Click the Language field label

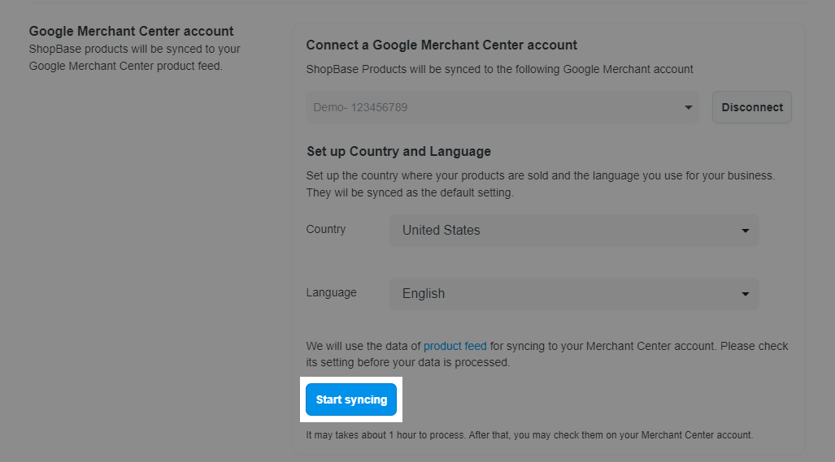331,292
